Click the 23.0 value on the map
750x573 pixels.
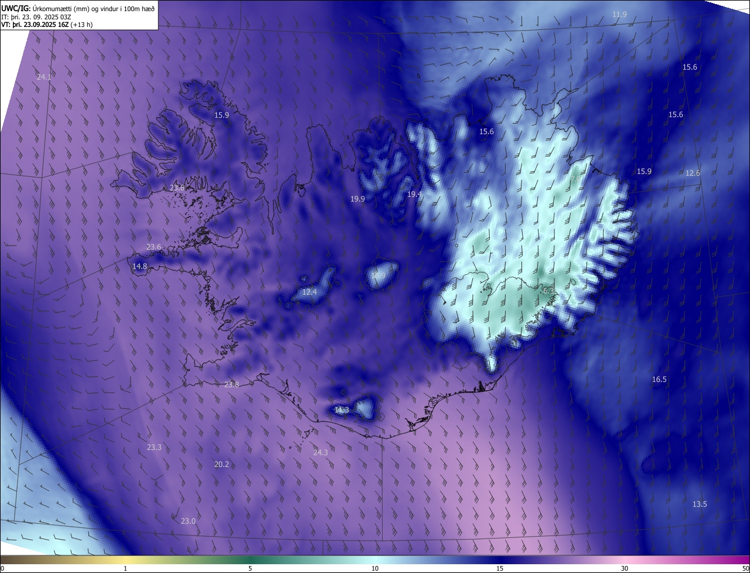(188, 521)
